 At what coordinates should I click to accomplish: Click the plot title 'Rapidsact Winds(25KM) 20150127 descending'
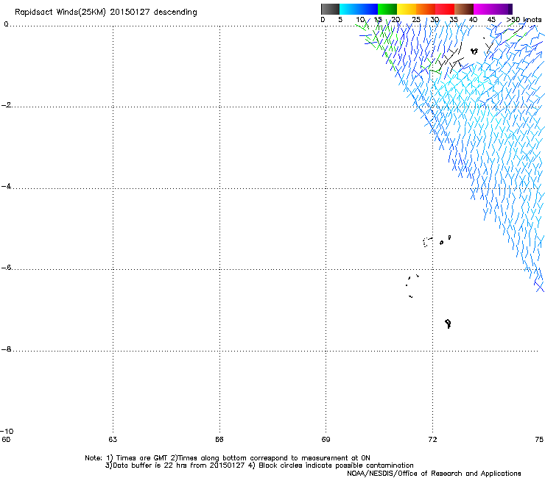click(105, 13)
